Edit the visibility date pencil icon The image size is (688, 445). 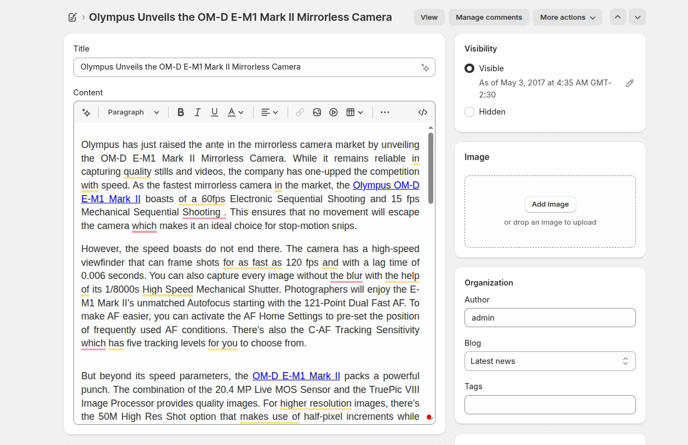pyautogui.click(x=630, y=83)
